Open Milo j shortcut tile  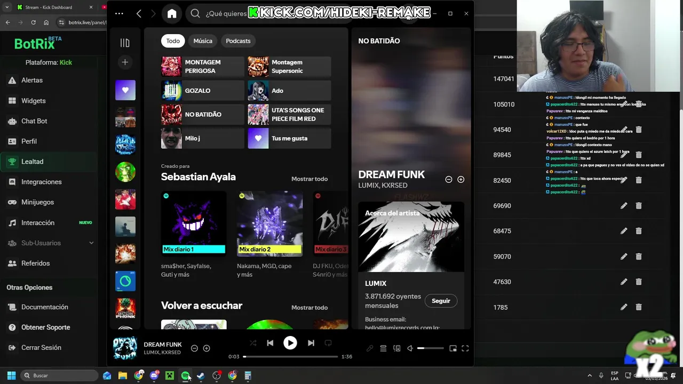point(202,138)
